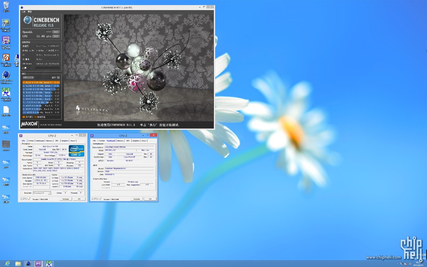Click the title bar icon of the CPU-Z mainboard window
This screenshot has height=267, width=427.
coord(92,135)
